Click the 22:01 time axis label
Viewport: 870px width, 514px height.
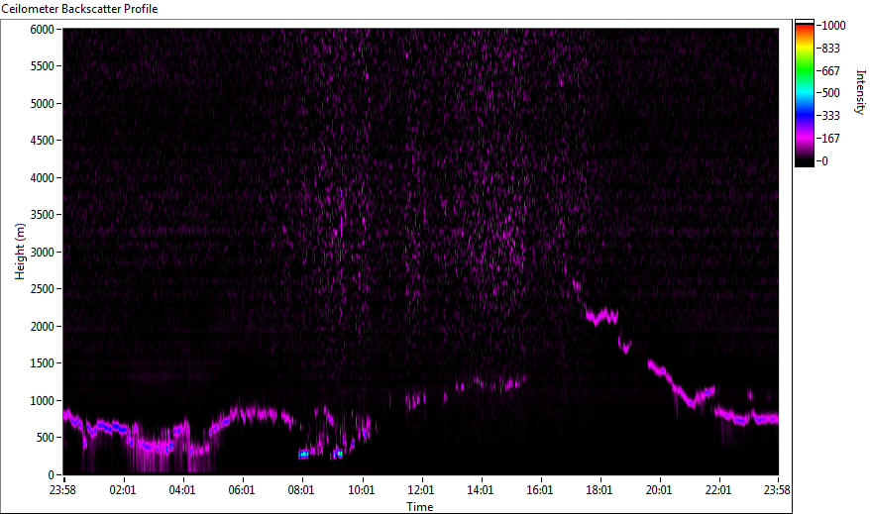coord(718,490)
